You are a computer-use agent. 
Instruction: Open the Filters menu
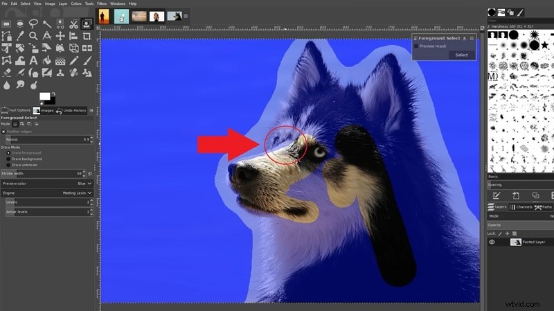tap(102, 3)
